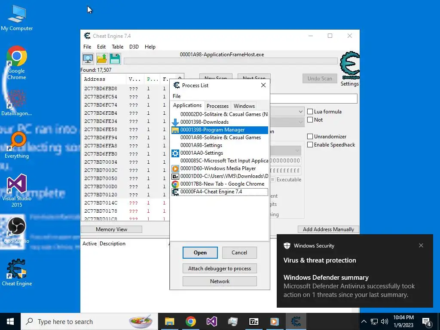Check Enable Speedhack
Viewport: 440px width, 330px height.
pos(310,145)
